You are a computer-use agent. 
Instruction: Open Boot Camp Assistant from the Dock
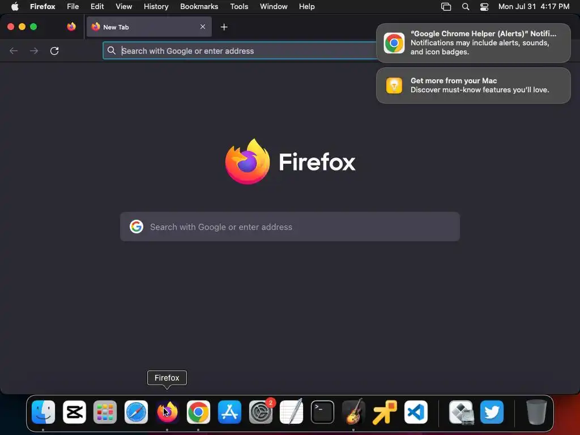(461, 412)
